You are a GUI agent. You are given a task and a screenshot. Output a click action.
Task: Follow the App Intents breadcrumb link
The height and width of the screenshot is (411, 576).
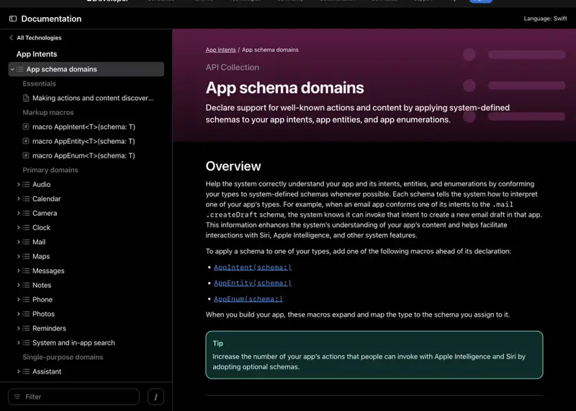(x=220, y=50)
